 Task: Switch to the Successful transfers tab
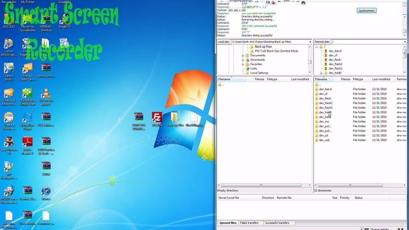pyautogui.click(x=277, y=223)
